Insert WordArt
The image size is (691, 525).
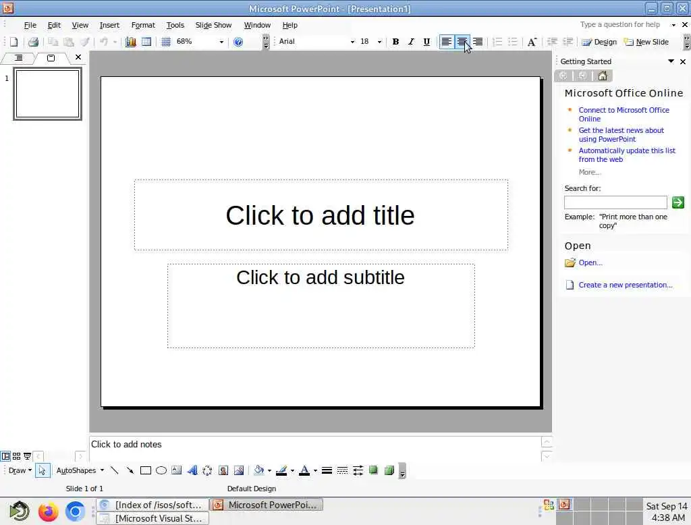(x=192, y=470)
